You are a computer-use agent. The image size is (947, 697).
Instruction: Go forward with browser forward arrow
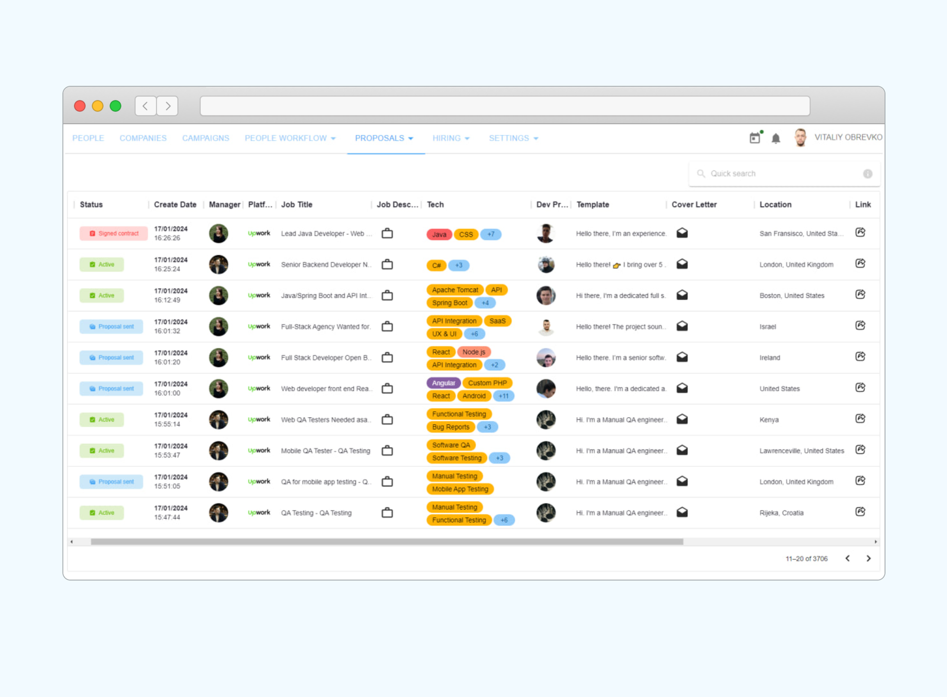[x=168, y=106]
